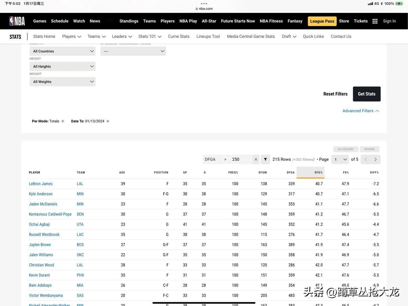This screenshot has width=408, height=306.
Task: Expand the Stats 101 menu
Action: (150, 36)
